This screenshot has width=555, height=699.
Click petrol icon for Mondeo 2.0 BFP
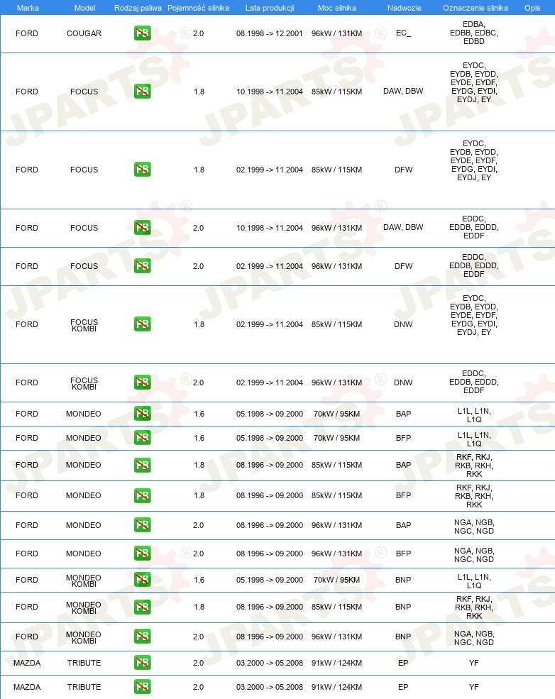(142, 554)
